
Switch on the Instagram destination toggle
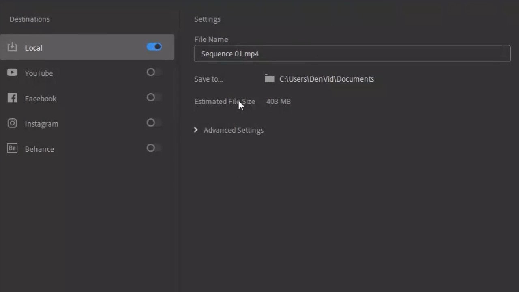[154, 122]
